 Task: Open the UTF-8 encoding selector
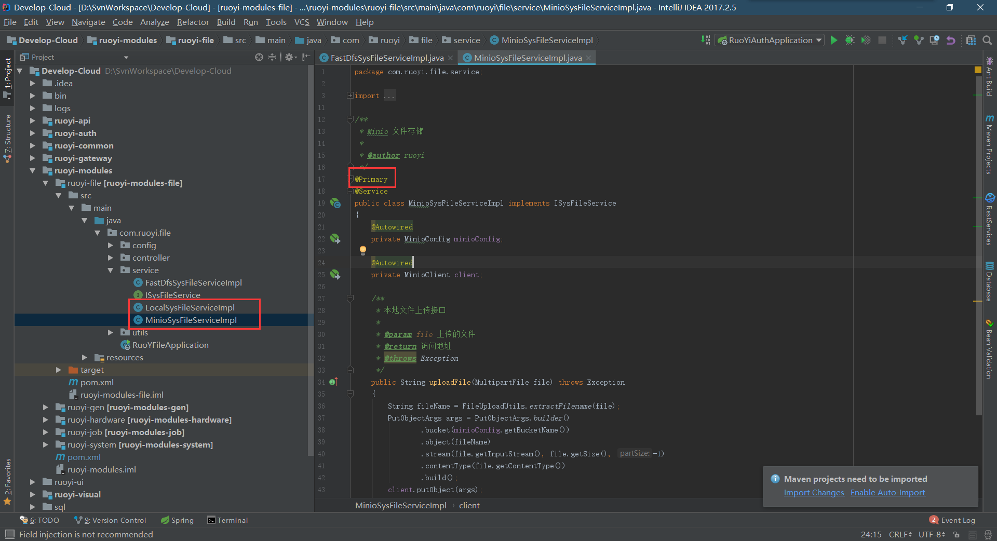click(932, 535)
